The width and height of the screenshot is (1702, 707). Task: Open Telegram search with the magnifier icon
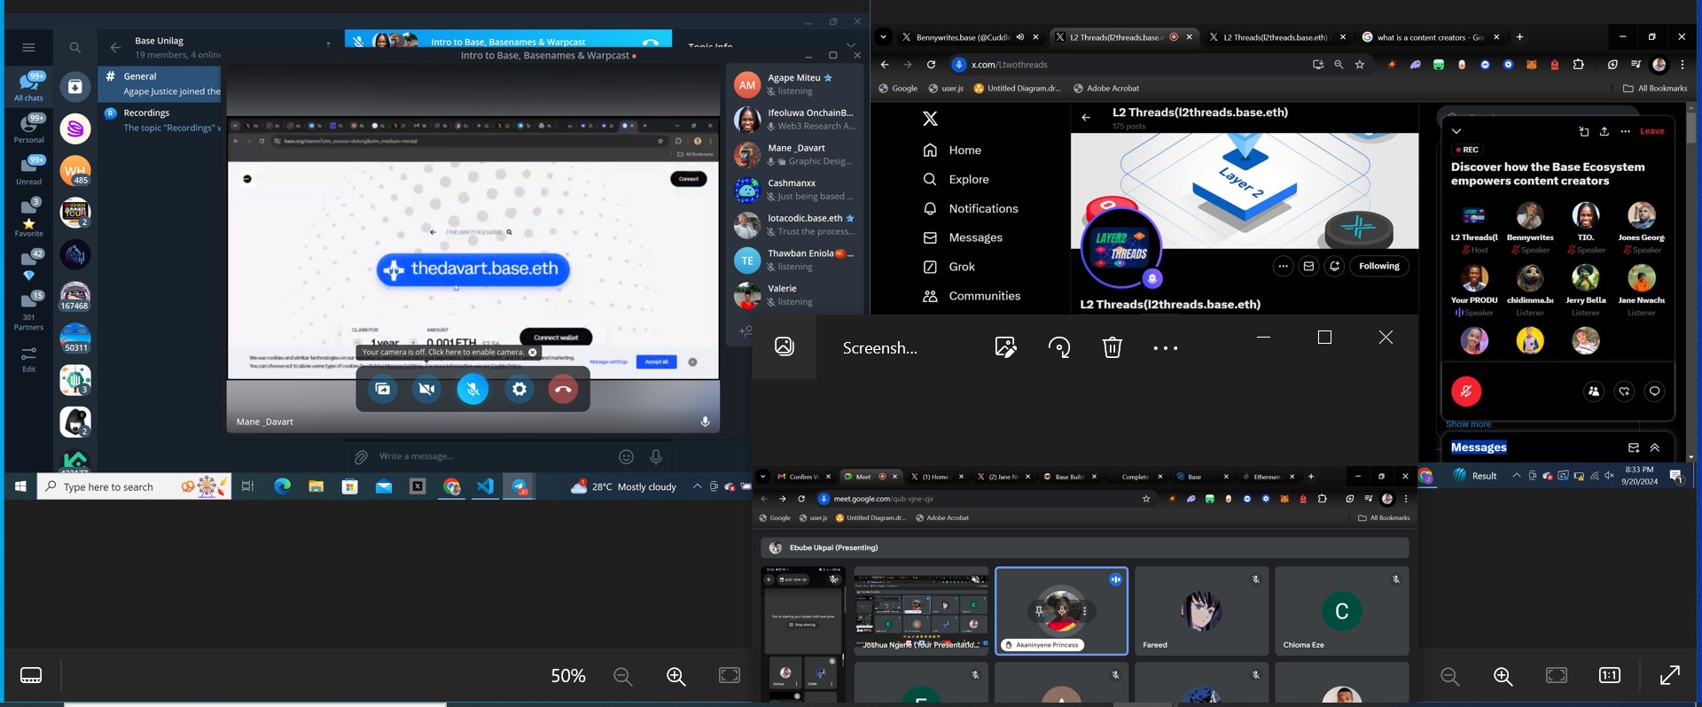75,48
